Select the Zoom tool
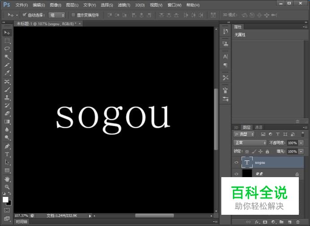 click(x=7, y=187)
